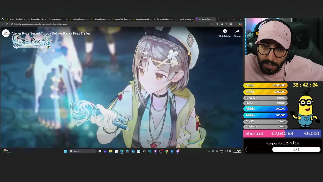323x182 pixels.
Task: Click the Watch later label on video
Action: [x=225, y=36]
